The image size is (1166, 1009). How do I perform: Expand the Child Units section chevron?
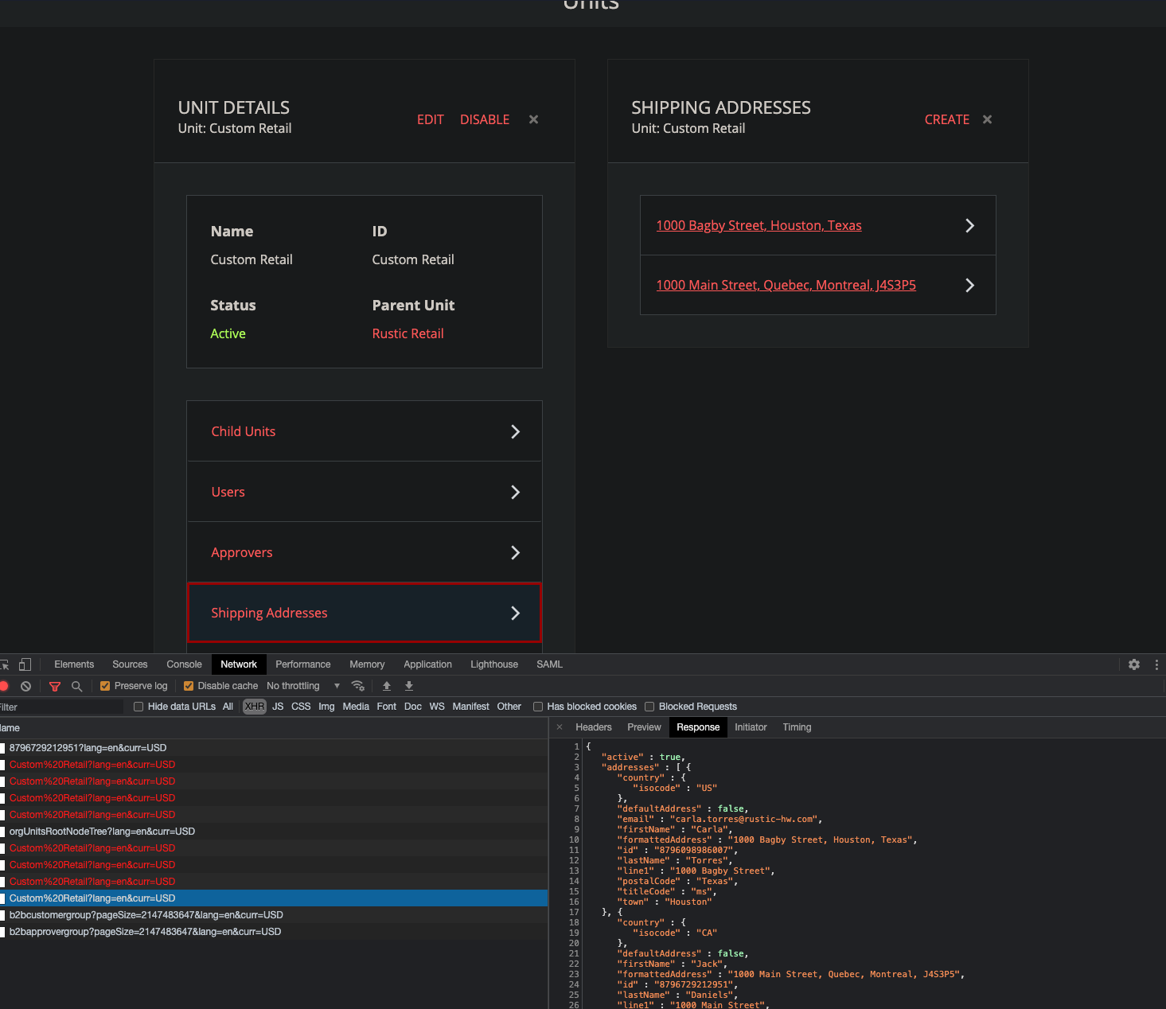516,431
